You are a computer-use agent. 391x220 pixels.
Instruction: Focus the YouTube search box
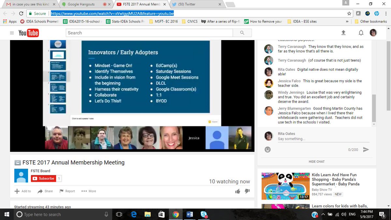point(150,33)
